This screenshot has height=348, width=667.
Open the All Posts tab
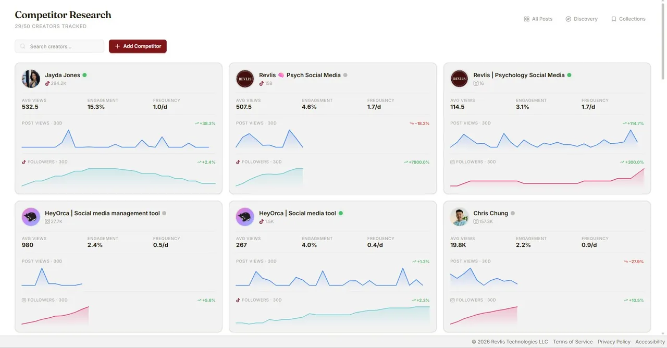pyautogui.click(x=538, y=19)
